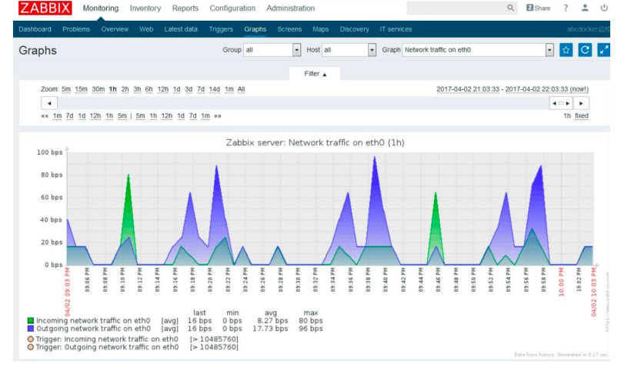Screen dimensions: 621x367
Task: Open the Share link
Action: pos(538,8)
